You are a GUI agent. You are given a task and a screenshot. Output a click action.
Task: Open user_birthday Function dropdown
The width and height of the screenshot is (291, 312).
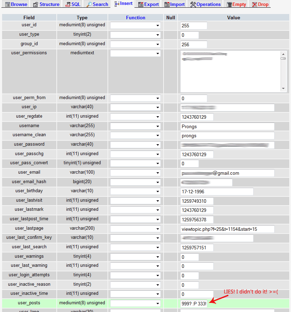pos(135,191)
